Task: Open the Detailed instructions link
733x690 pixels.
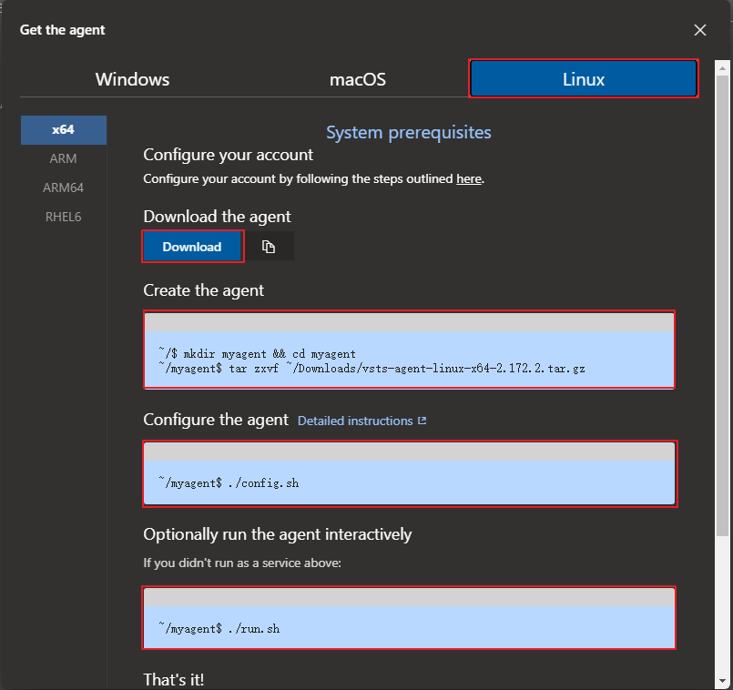Action: (354, 421)
